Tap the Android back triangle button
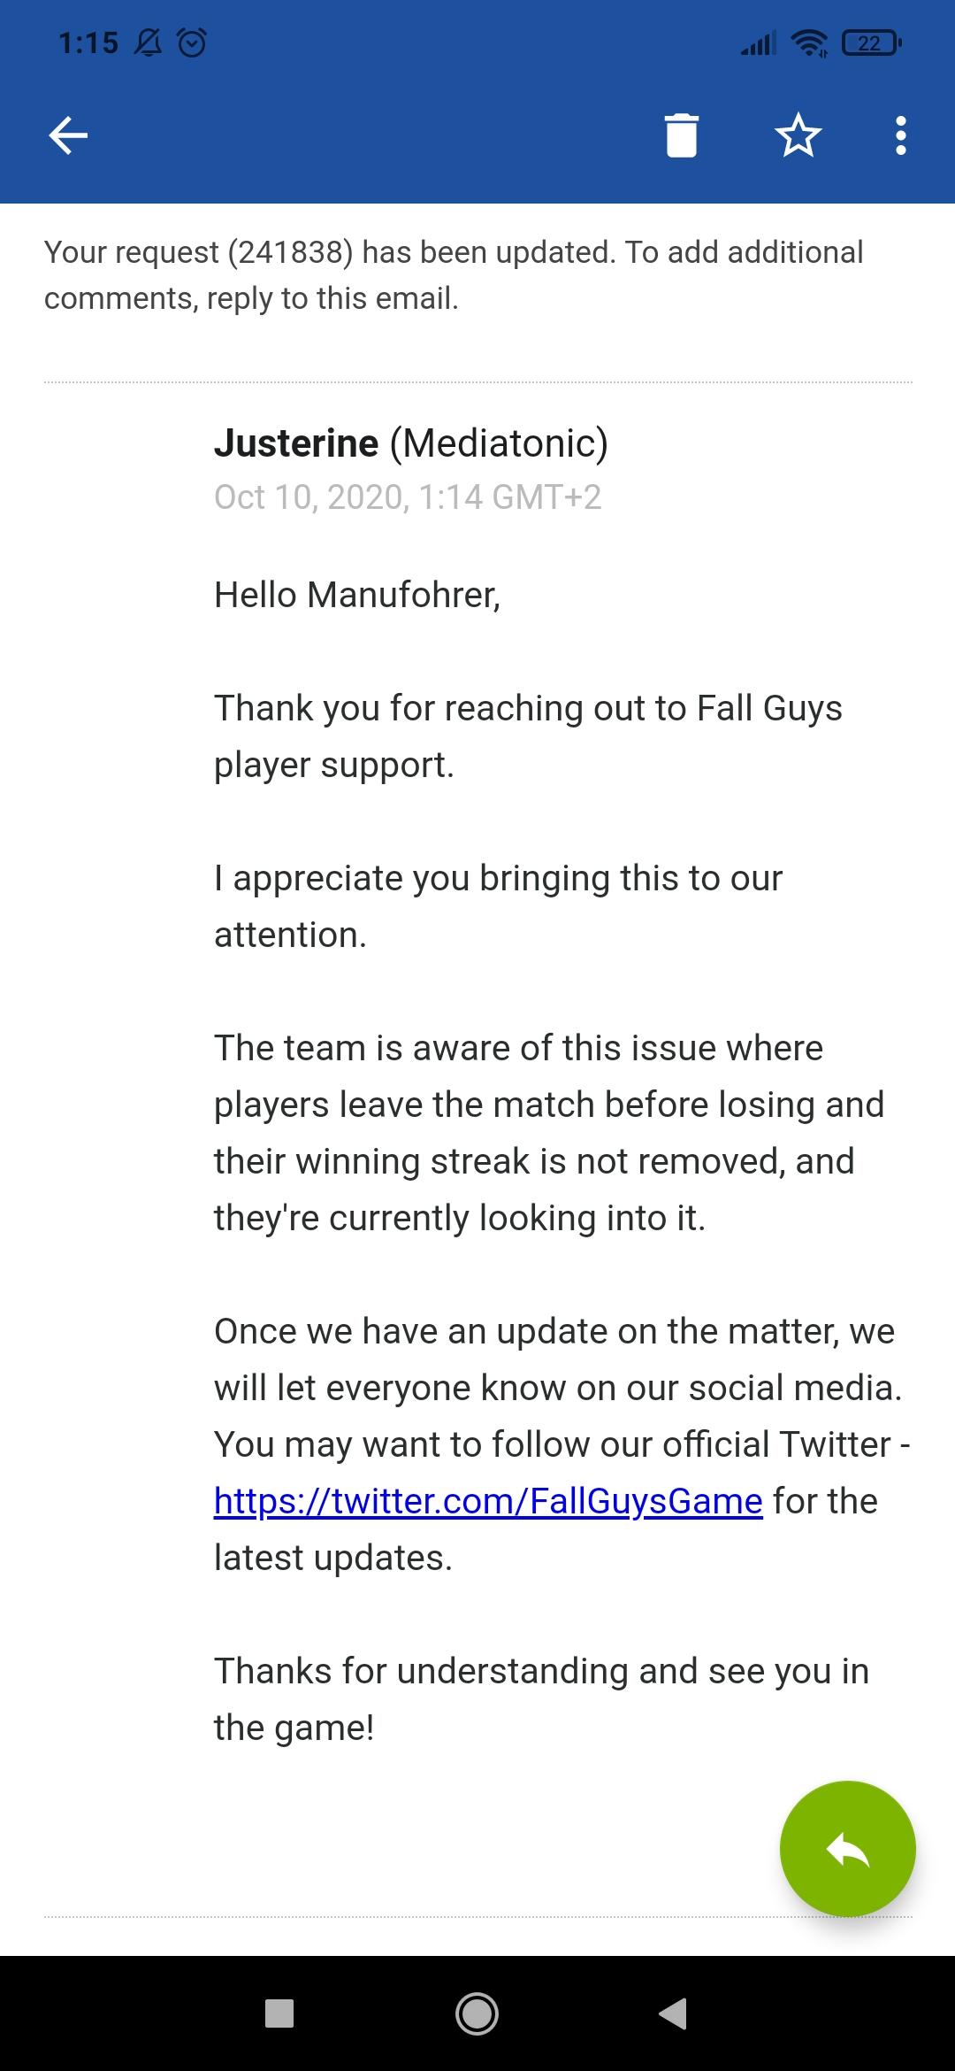Viewport: 955px width, 2071px height. pyautogui.click(x=673, y=2013)
